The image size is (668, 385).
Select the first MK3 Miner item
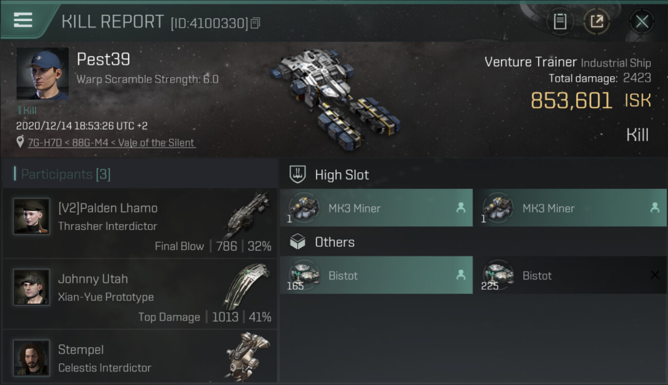[376, 208]
